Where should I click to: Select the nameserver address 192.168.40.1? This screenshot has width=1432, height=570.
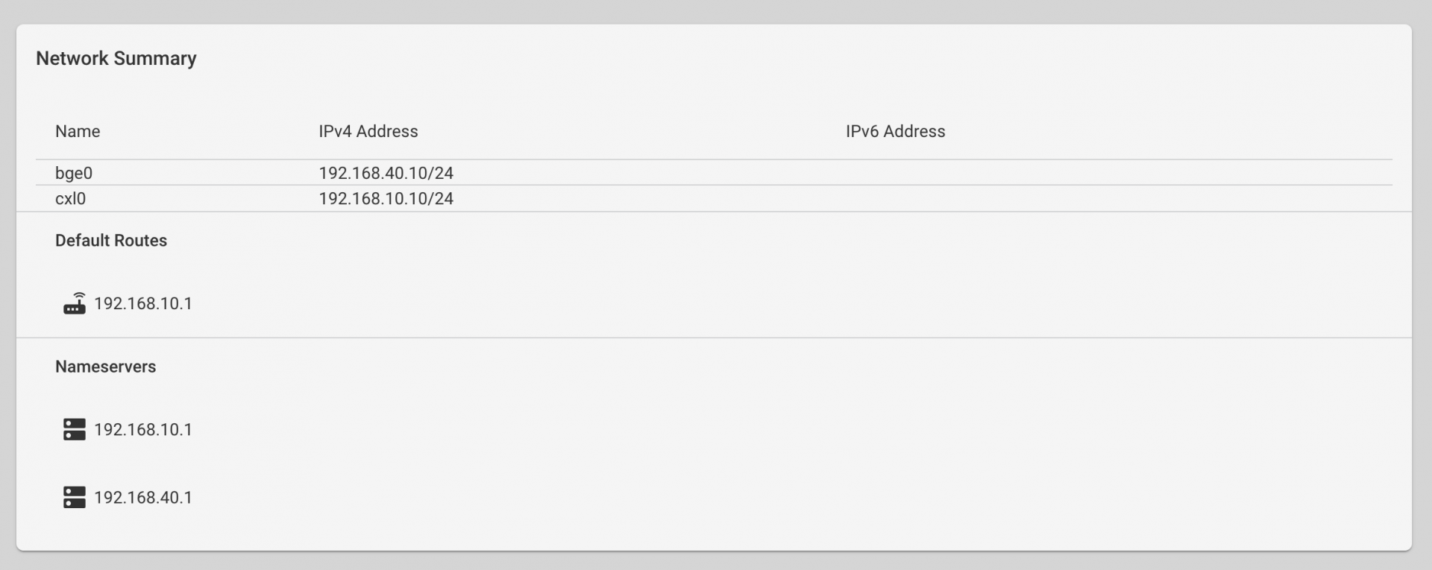click(x=143, y=497)
